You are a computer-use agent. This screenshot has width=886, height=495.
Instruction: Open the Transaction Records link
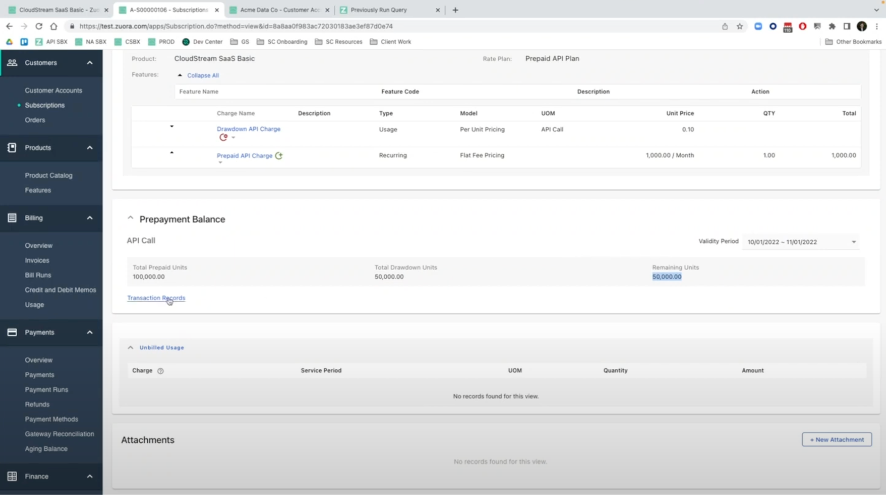coord(156,298)
